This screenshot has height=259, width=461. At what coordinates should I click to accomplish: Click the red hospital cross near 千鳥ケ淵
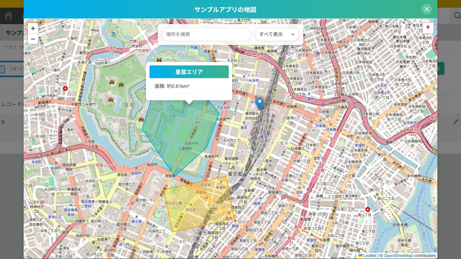click(x=65, y=88)
